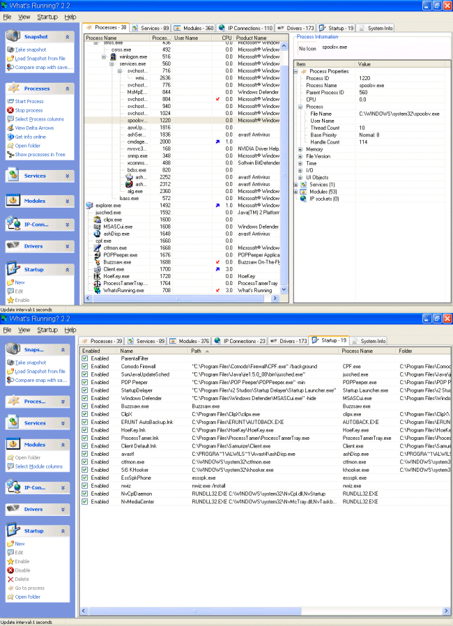
Task: Open File menu in bottom window
Action: pos(7,330)
